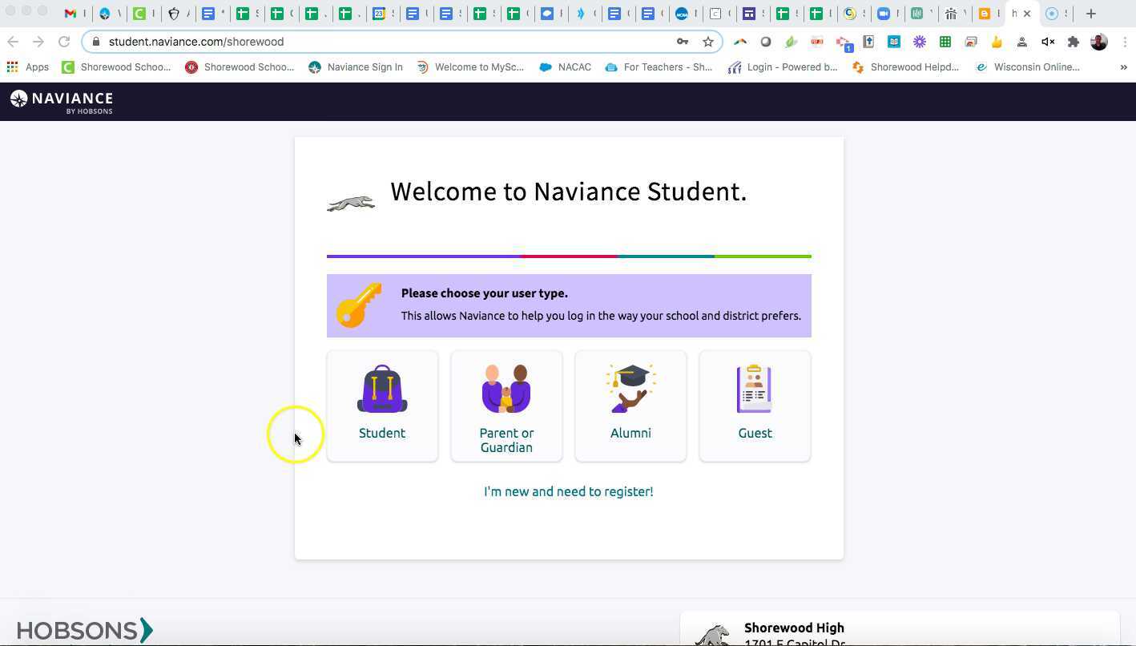This screenshot has height=646, width=1136.
Task: Select the Parent or Guardian family icon
Action: pyautogui.click(x=506, y=389)
